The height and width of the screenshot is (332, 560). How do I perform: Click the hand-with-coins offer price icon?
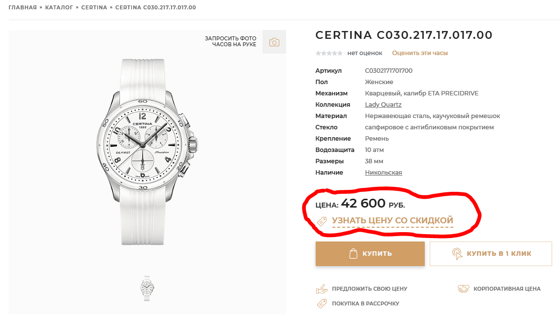[322, 289]
